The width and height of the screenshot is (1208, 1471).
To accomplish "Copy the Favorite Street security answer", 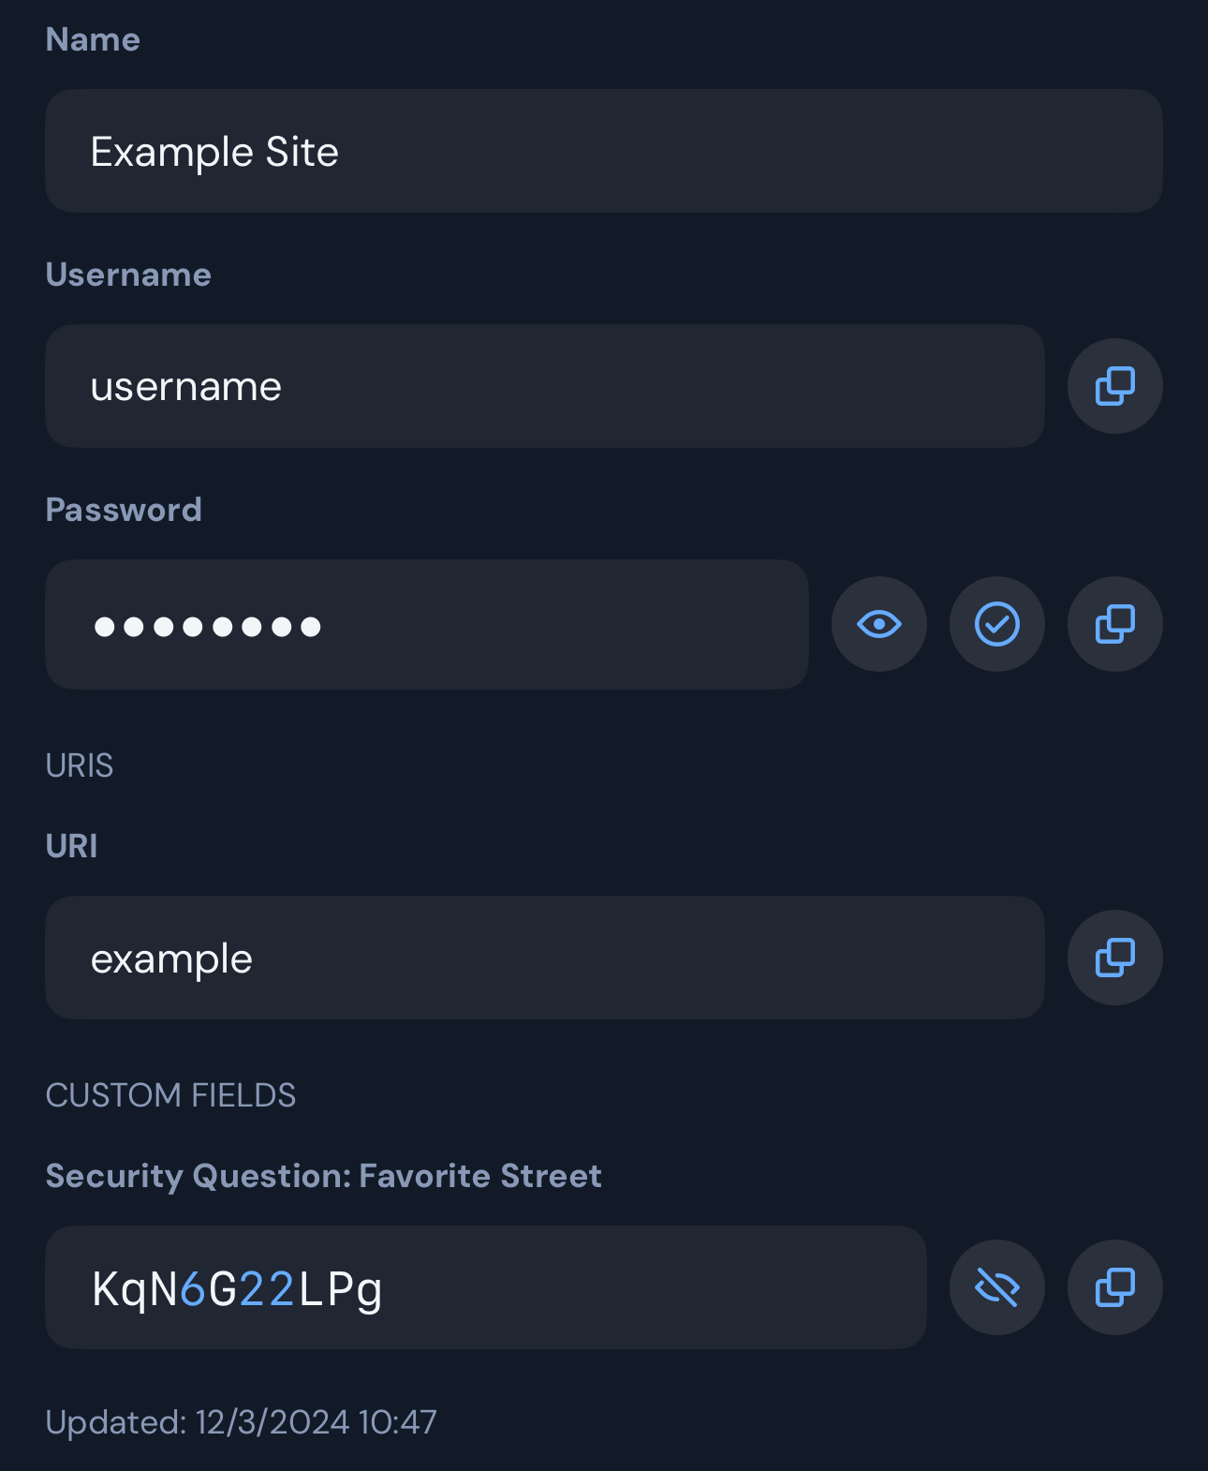I will coord(1114,1287).
